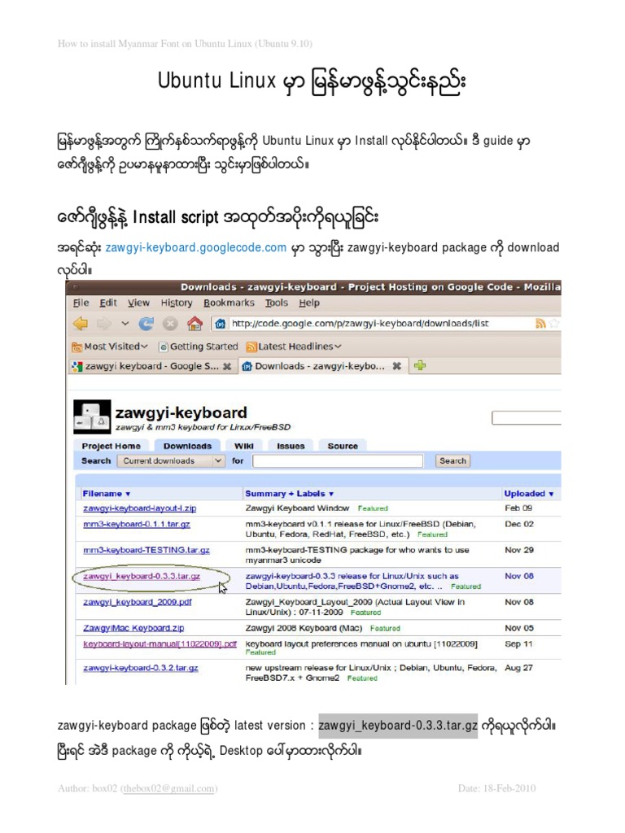Select the 'Sep 11' uploaded date cell
The image size is (625, 833).
518,644
